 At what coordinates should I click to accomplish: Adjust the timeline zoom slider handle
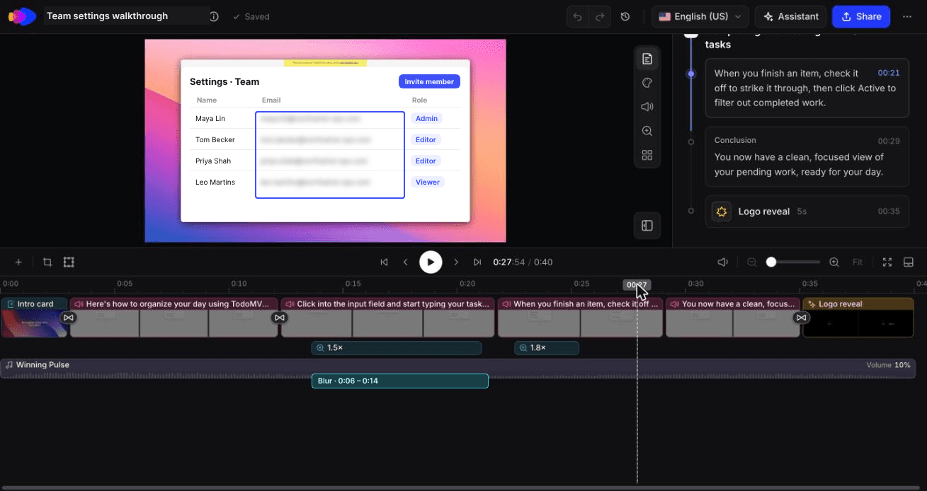click(x=771, y=262)
